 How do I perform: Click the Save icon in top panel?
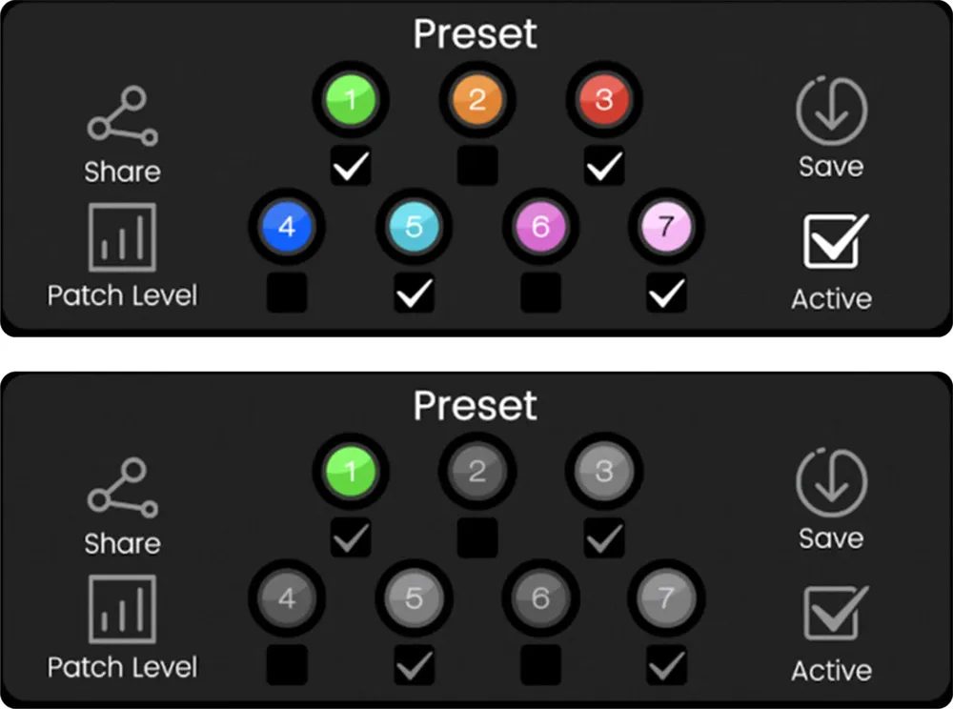pos(831,111)
